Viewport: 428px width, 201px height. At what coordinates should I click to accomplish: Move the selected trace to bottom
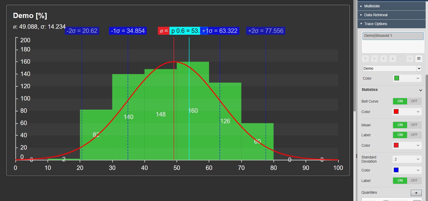pyautogui.click(x=393, y=58)
